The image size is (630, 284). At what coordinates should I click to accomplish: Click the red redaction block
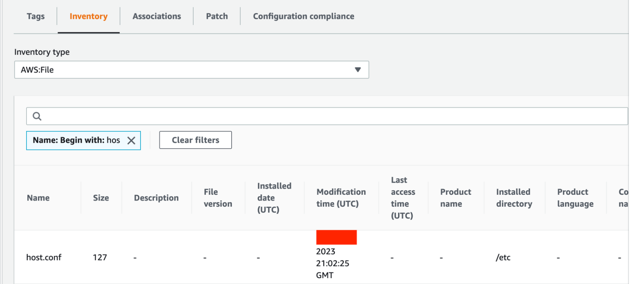pos(336,237)
